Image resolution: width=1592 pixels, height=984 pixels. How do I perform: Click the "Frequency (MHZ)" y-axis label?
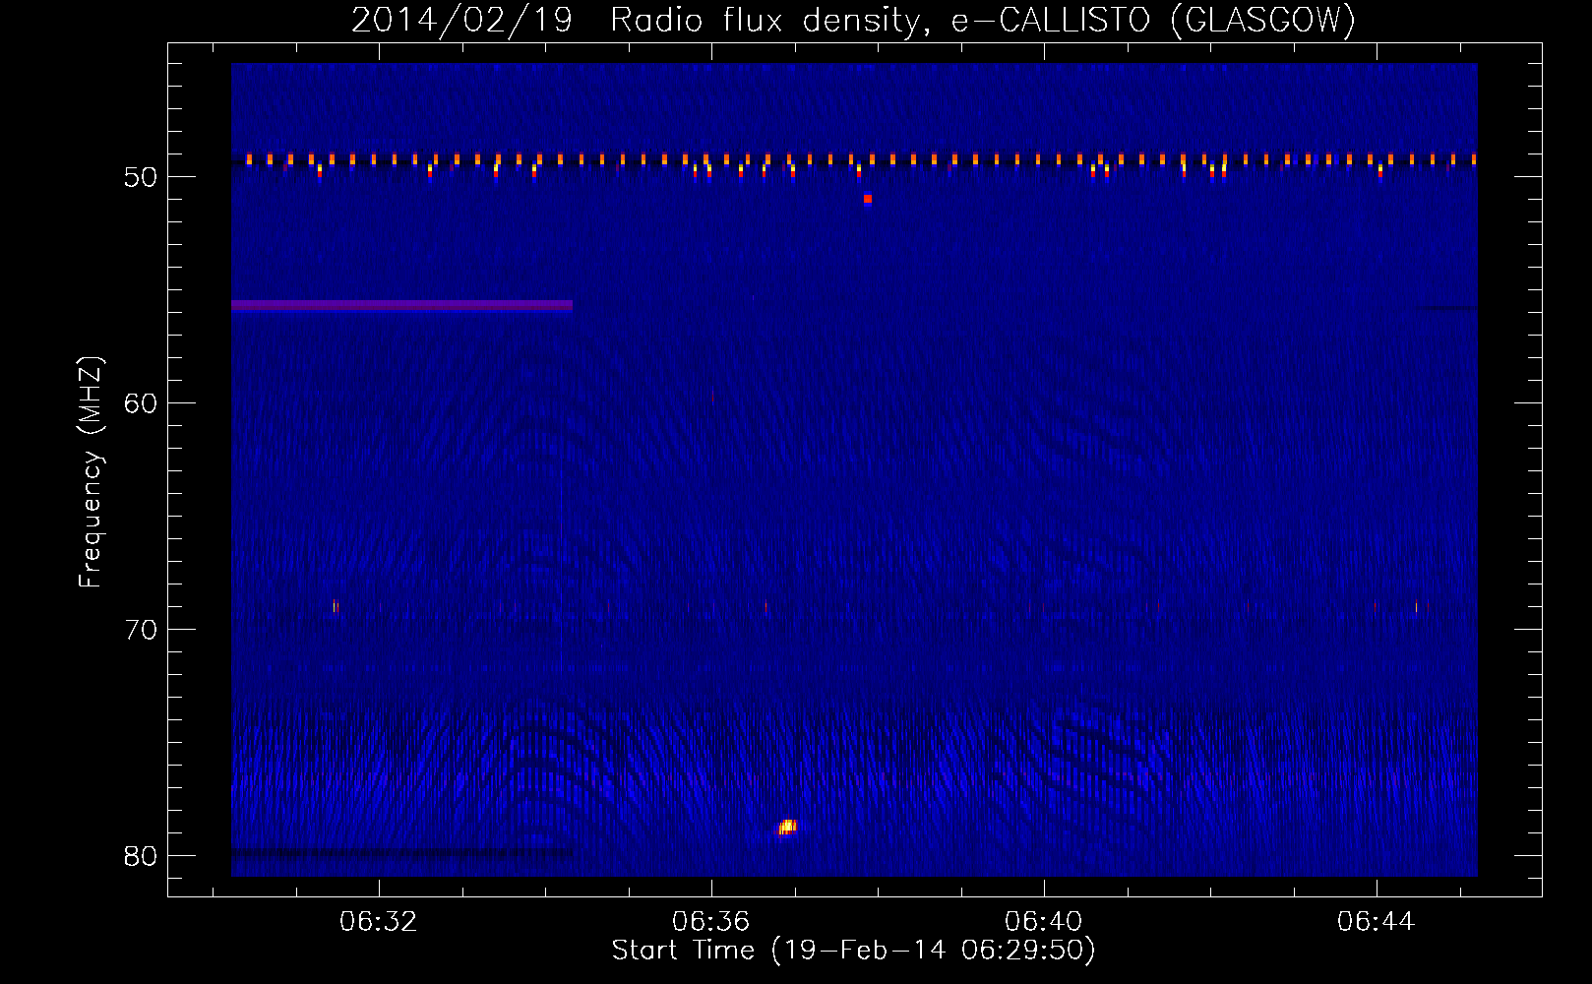pos(91,472)
